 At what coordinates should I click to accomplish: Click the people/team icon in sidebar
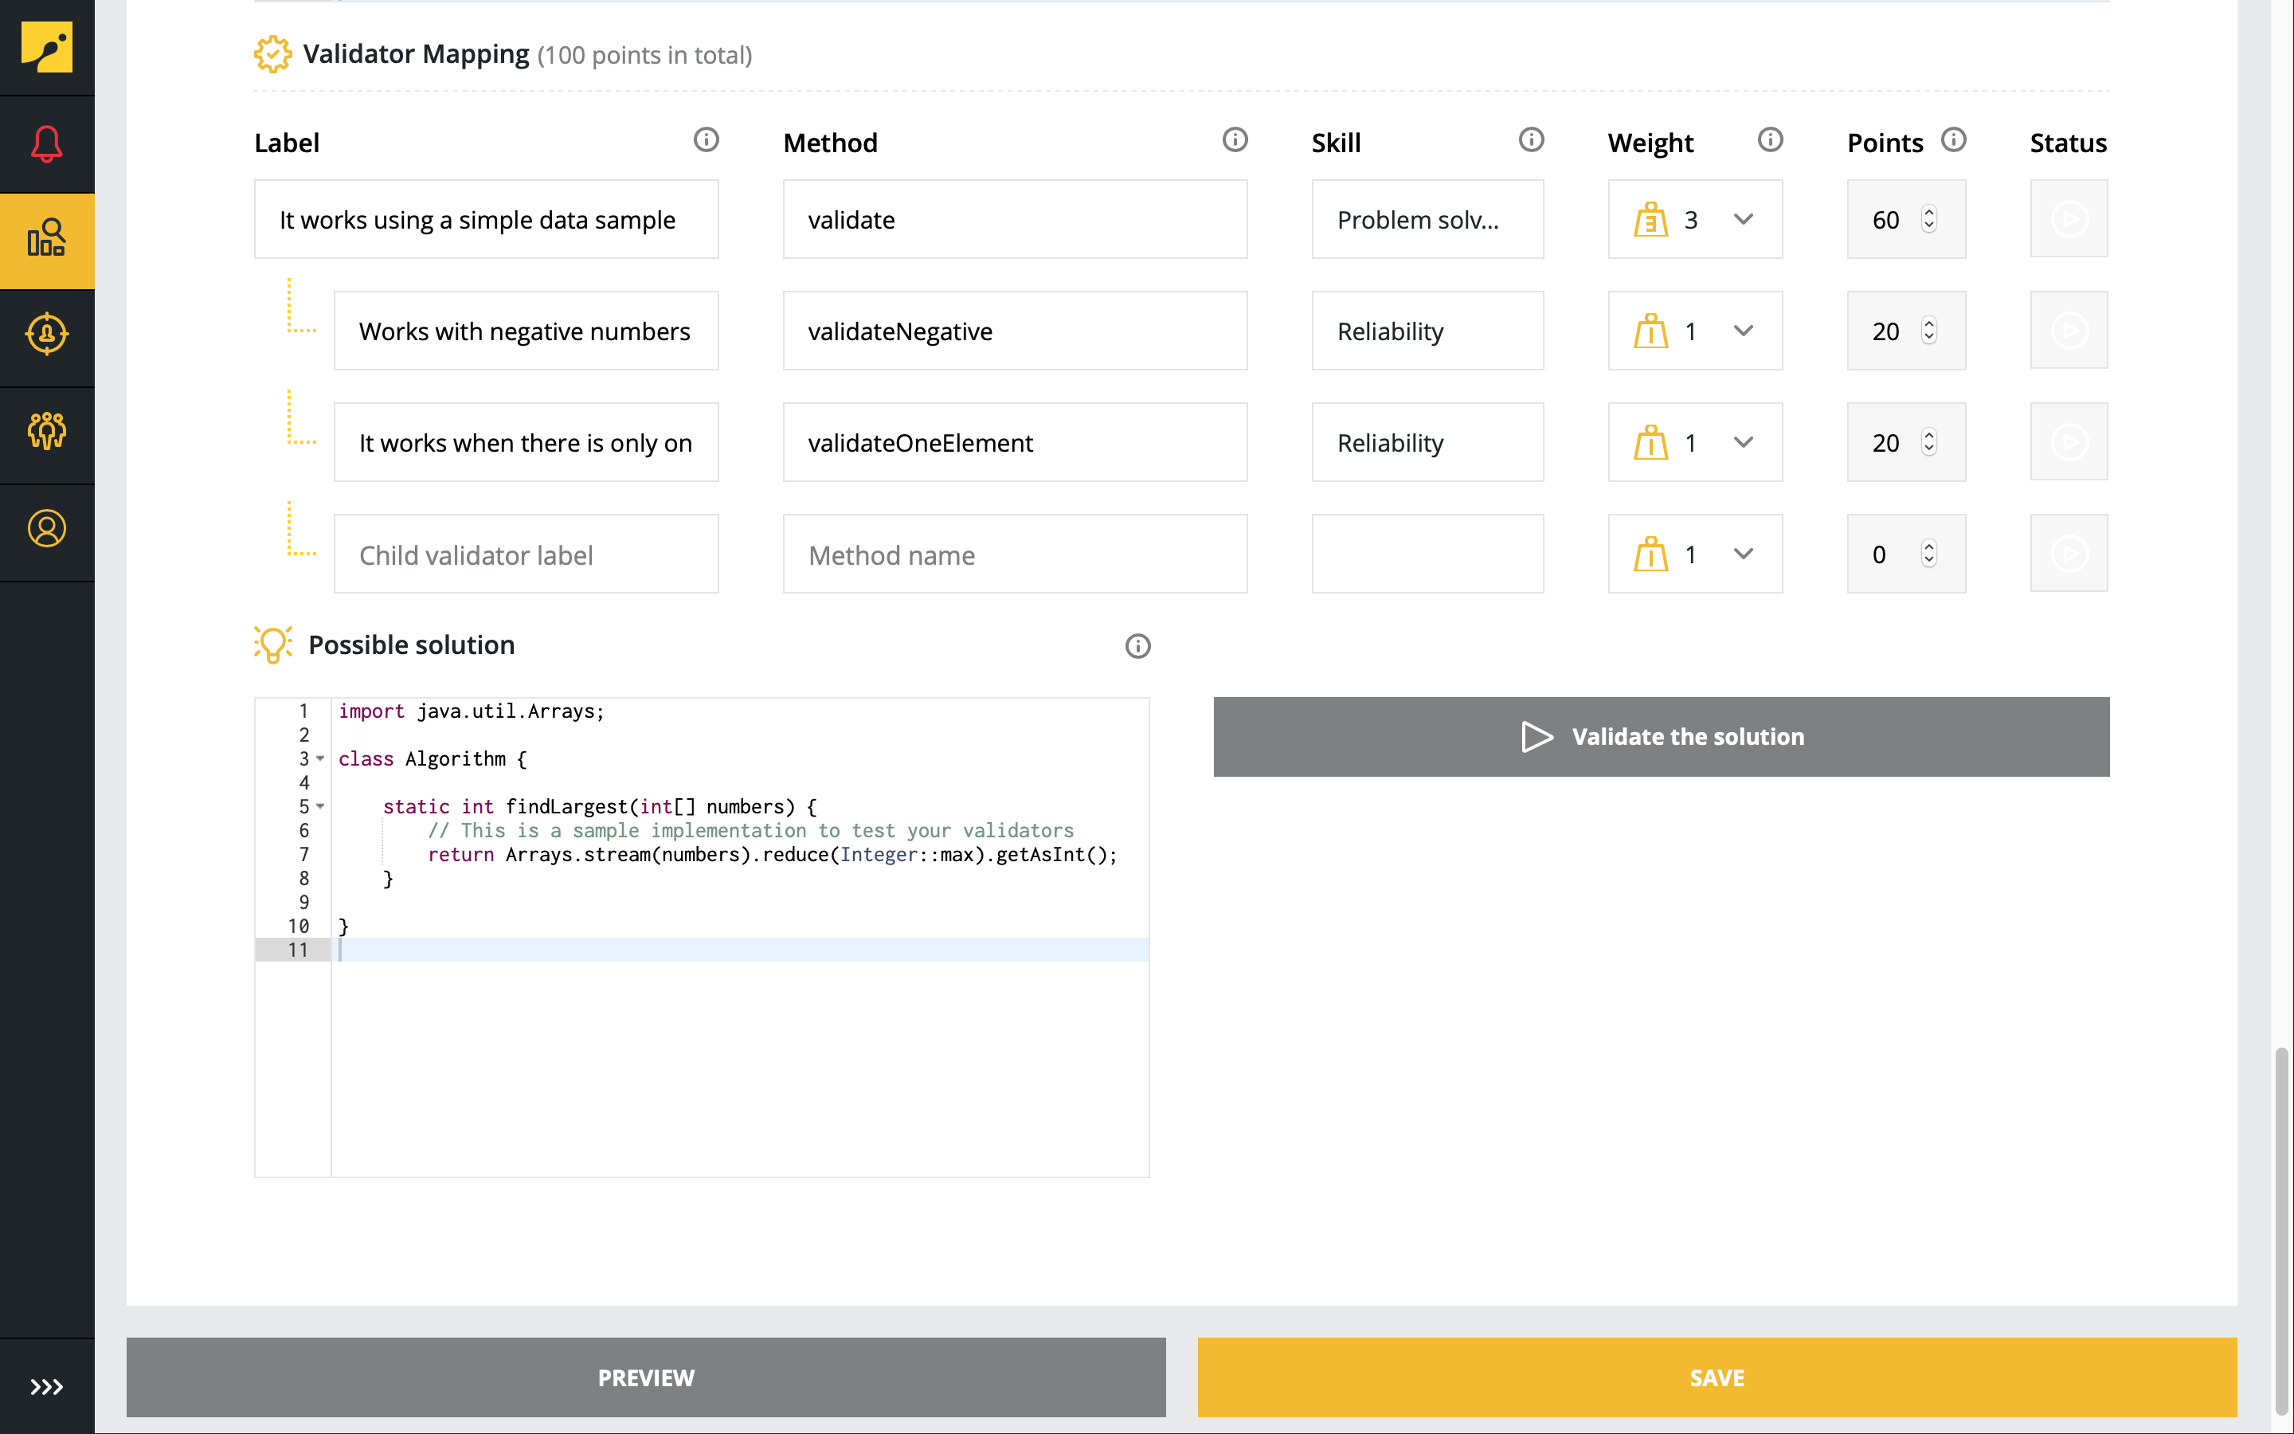(46, 429)
